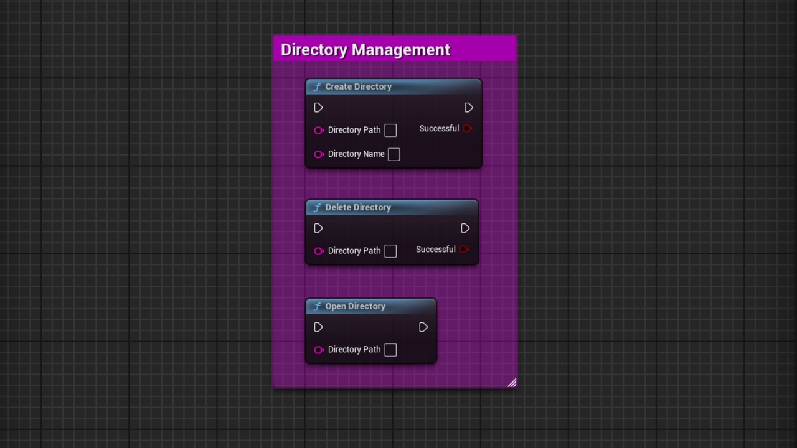Click Open Directory execution output pin
The image size is (797, 448).
[423, 327]
